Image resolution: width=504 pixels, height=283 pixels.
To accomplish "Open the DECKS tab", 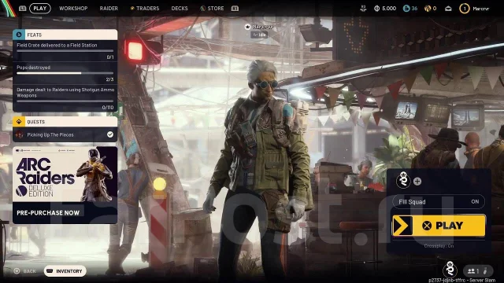I will point(180,9).
